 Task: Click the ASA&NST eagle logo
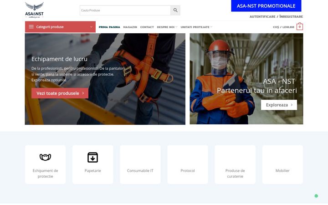(x=34, y=10)
